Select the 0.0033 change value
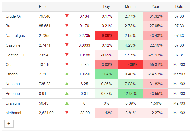Screen dimensions: 193x133 coord(84,45)
